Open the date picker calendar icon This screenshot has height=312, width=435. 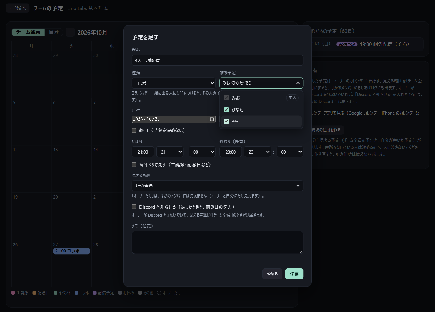(212, 119)
